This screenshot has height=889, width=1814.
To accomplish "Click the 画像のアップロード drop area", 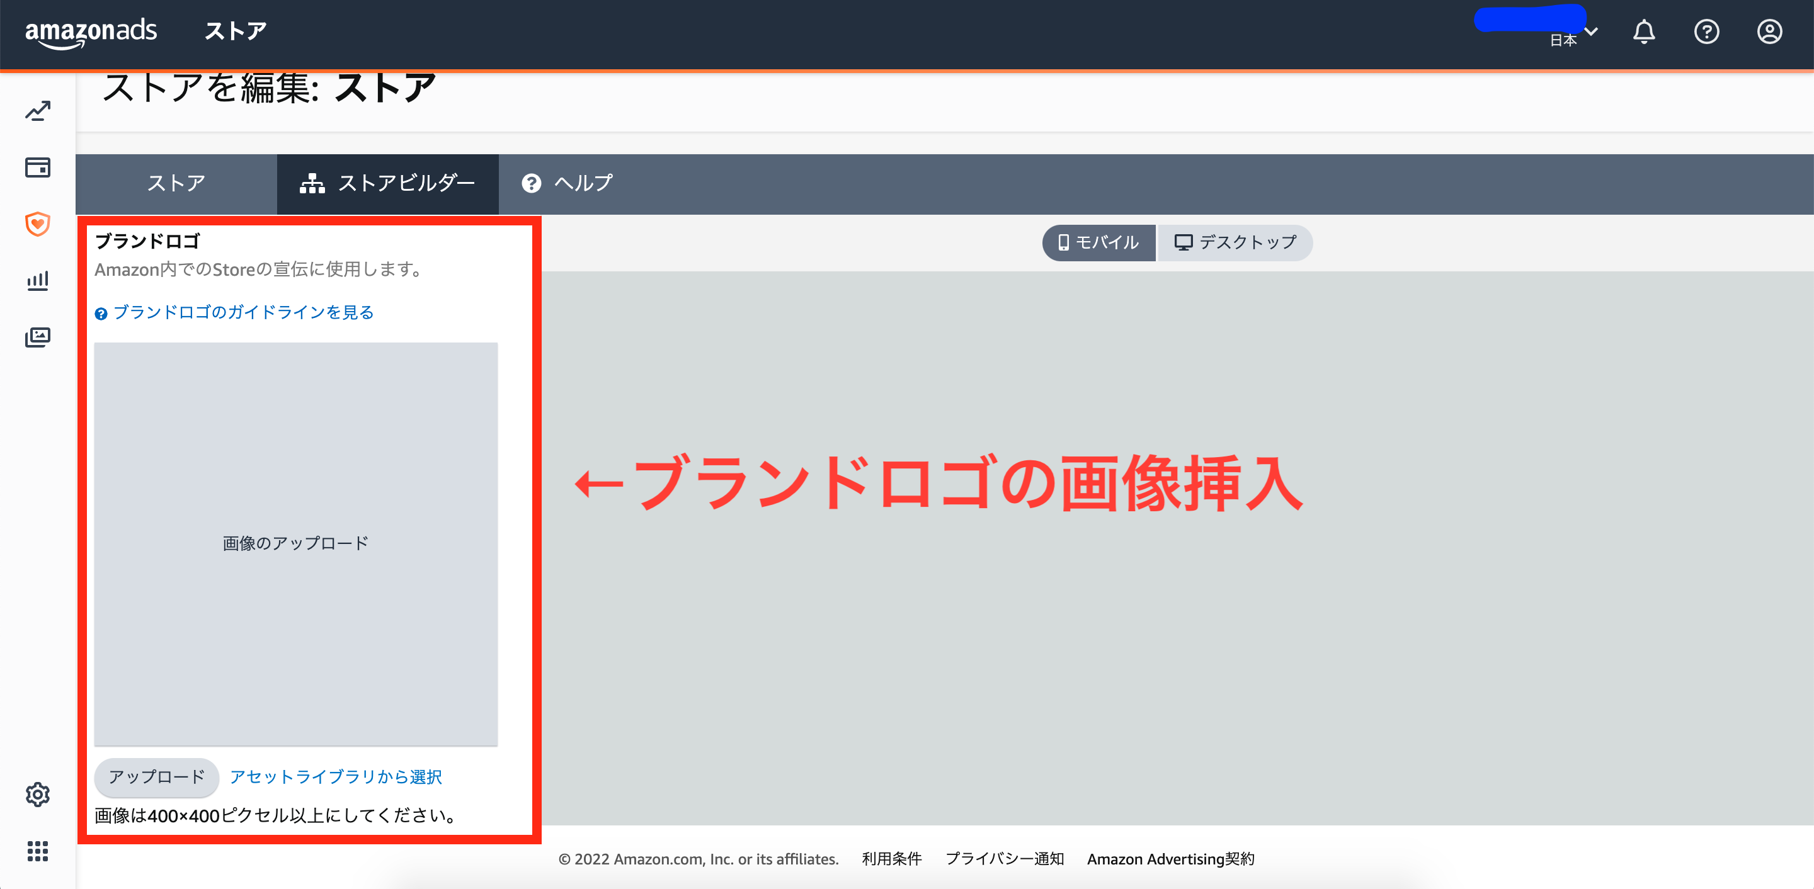I will coord(296,543).
